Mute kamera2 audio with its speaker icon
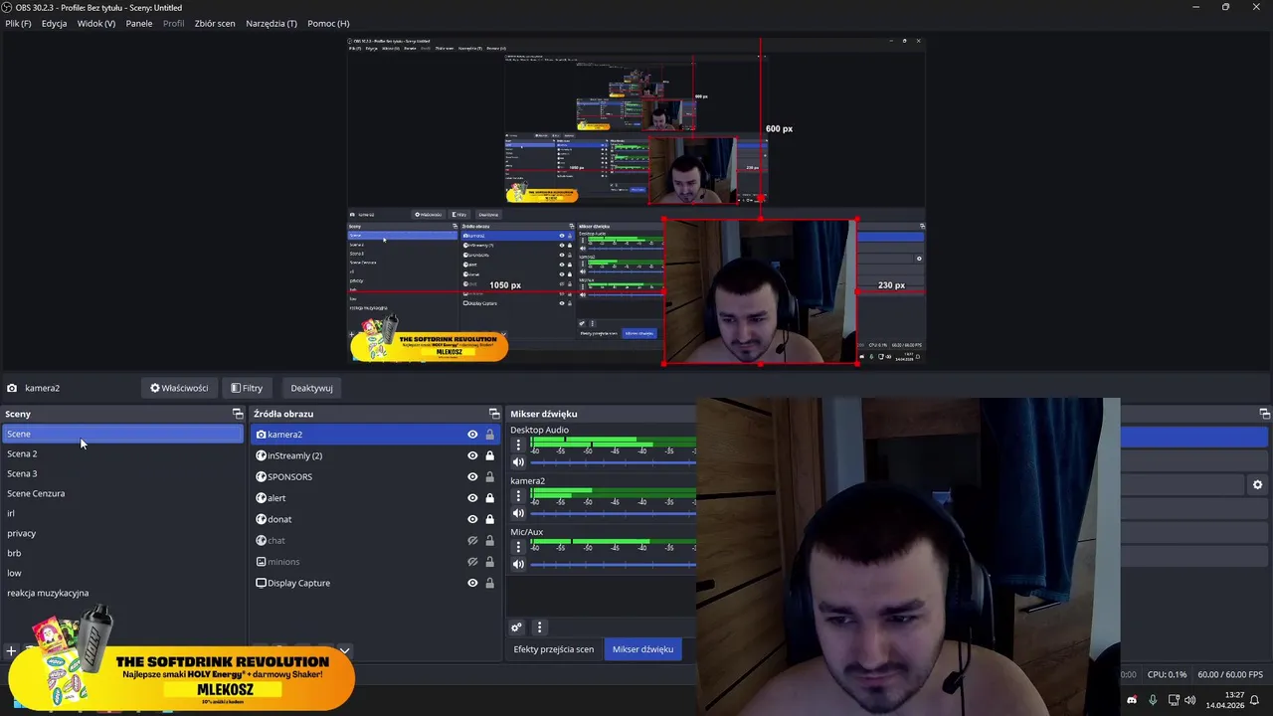Image resolution: width=1273 pixels, height=716 pixels. tap(518, 513)
